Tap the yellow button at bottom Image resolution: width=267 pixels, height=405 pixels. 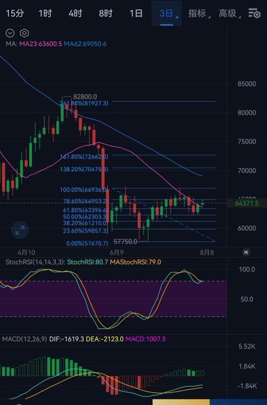point(181,402)
